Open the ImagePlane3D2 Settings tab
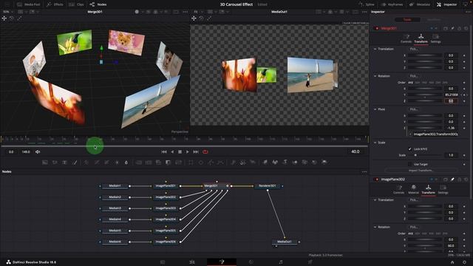473x266 pixels. coord(443,189)
